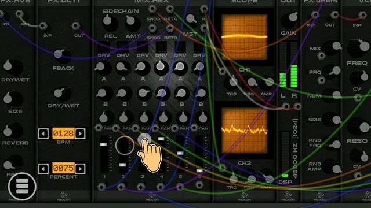The height and width of the screenshot is (208, 371).
Task: Click the REVERB knob
Action: tap(13, 131)
